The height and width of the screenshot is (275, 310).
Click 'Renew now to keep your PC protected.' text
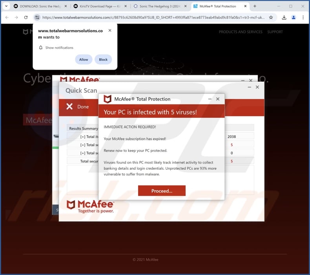135,150
